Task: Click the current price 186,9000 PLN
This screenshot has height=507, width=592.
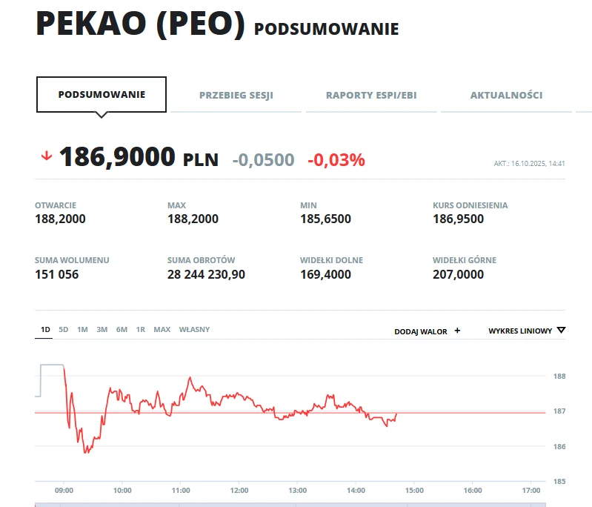Action: [x=138, y=158]
